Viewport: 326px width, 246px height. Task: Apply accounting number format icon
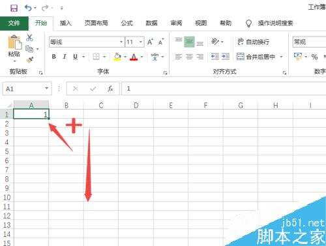point(298,57)
